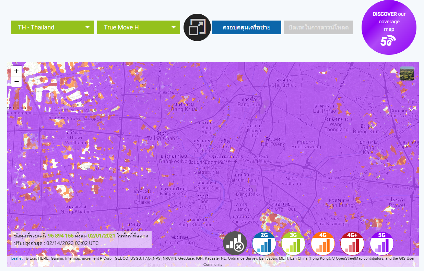Toggle the 4G+ coverage layer
The height and width of the screenshot is (271, 424).
(352, 244)
